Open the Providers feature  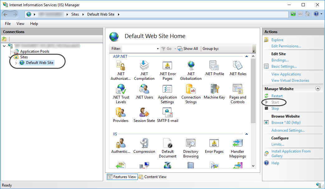tap(121, 115)
